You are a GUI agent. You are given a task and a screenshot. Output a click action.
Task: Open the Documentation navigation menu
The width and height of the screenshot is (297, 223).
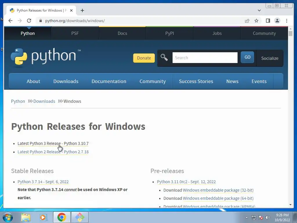click(109, 81)
